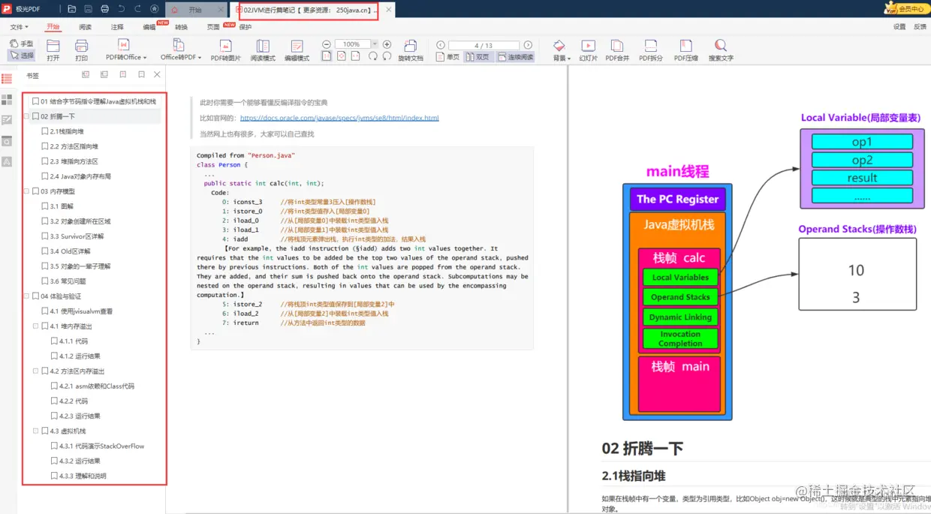Switch to the 页面 ribbon tab
The image size is (931, 514).
(x=213, y=27)
